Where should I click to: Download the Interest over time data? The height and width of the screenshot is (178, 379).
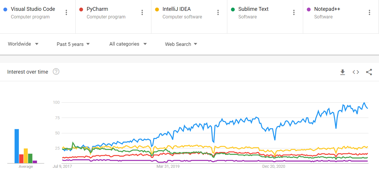click(x=343, y=72)
